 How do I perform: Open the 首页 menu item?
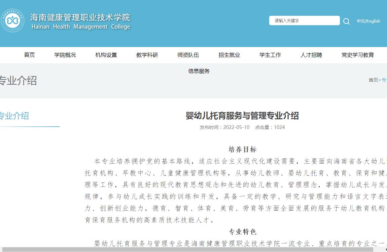(x=29, y=55)
